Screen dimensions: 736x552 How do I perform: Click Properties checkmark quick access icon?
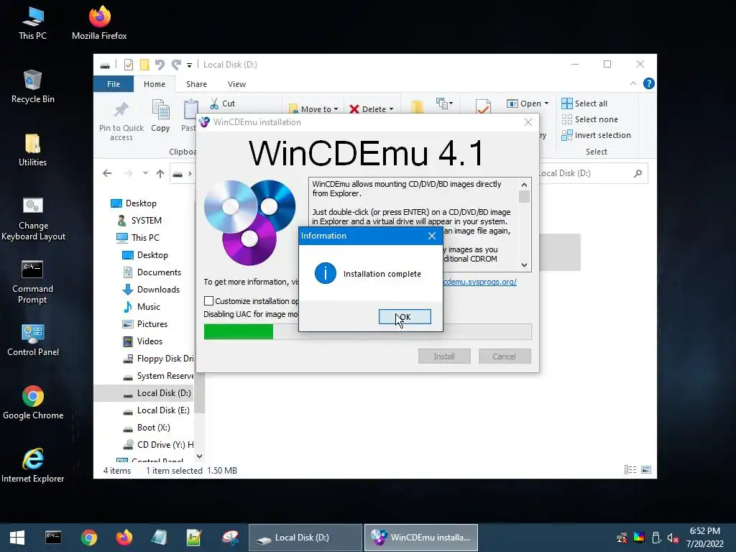click(129, 64)
